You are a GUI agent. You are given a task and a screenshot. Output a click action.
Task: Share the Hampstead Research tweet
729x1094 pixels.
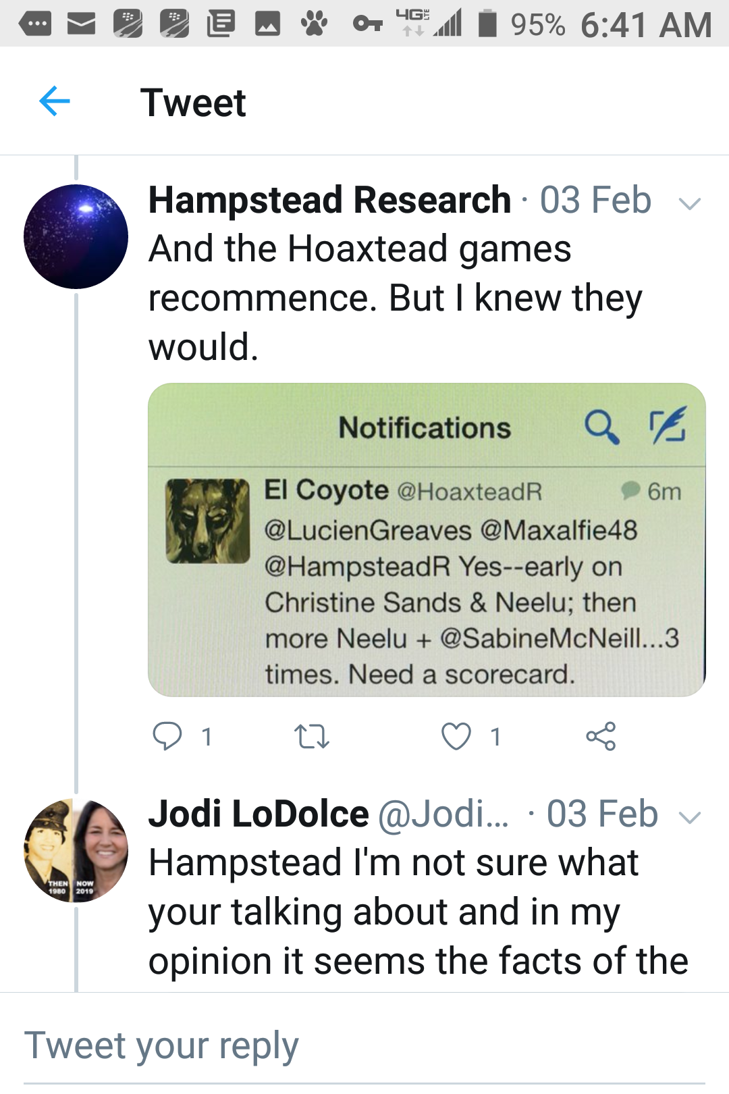(x=601, y=736)
